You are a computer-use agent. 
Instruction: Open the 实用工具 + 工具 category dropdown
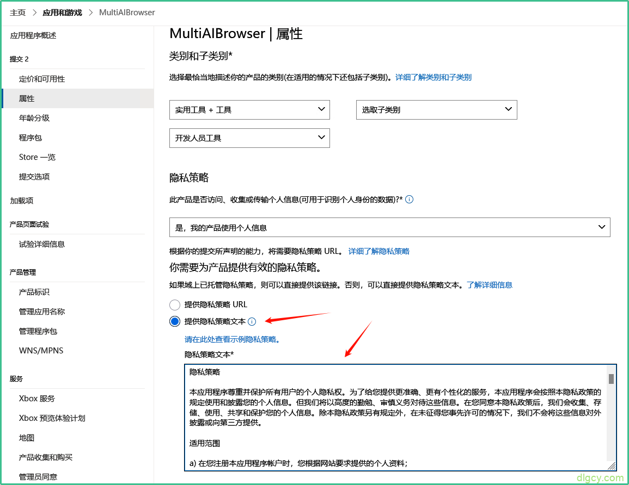[249, 110]
